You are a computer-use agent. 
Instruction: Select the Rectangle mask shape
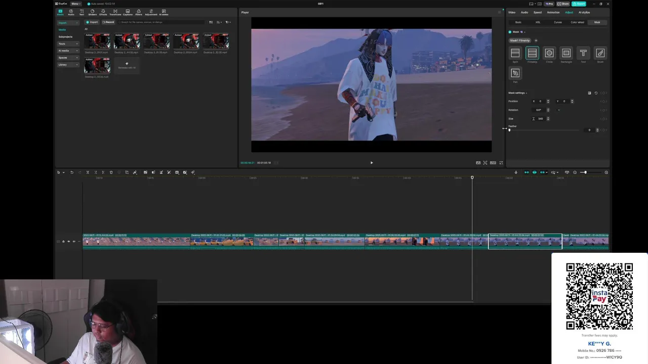coord(566,53)
